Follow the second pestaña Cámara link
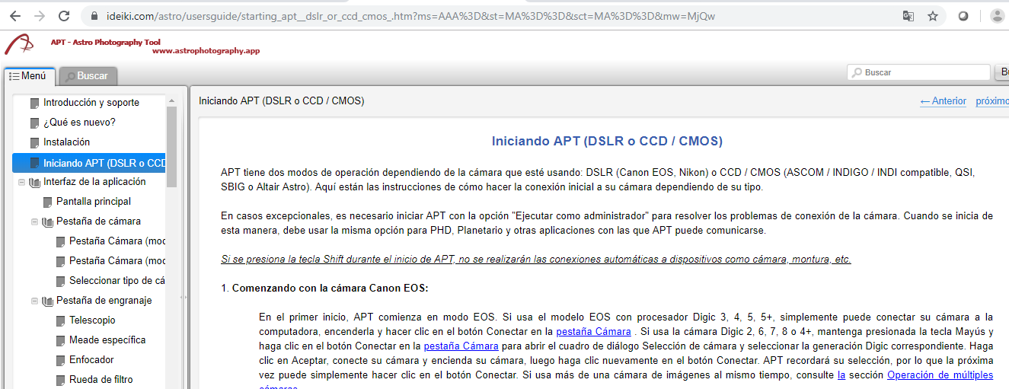This screenshot has height=389, width=1009. [x=461, y=346]
